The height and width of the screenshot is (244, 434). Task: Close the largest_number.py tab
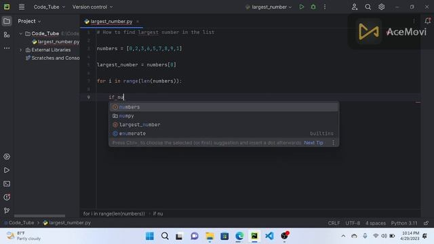138,21
